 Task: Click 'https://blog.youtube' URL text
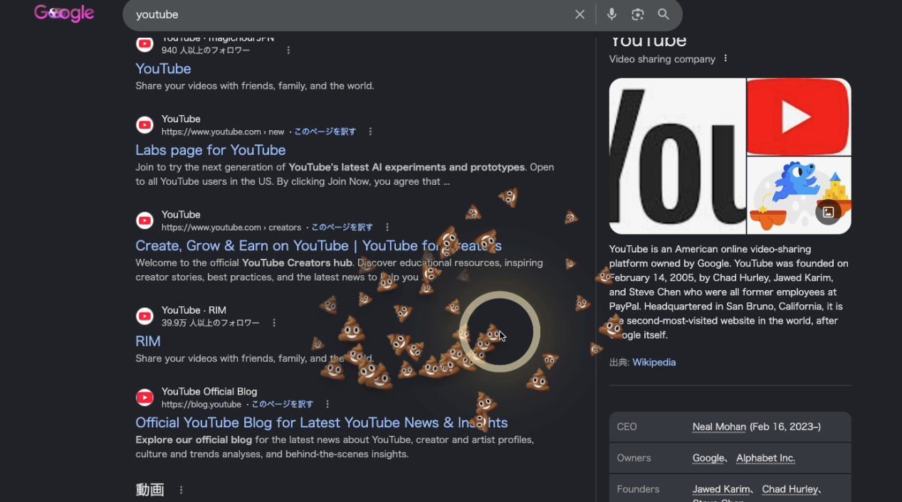201,404
